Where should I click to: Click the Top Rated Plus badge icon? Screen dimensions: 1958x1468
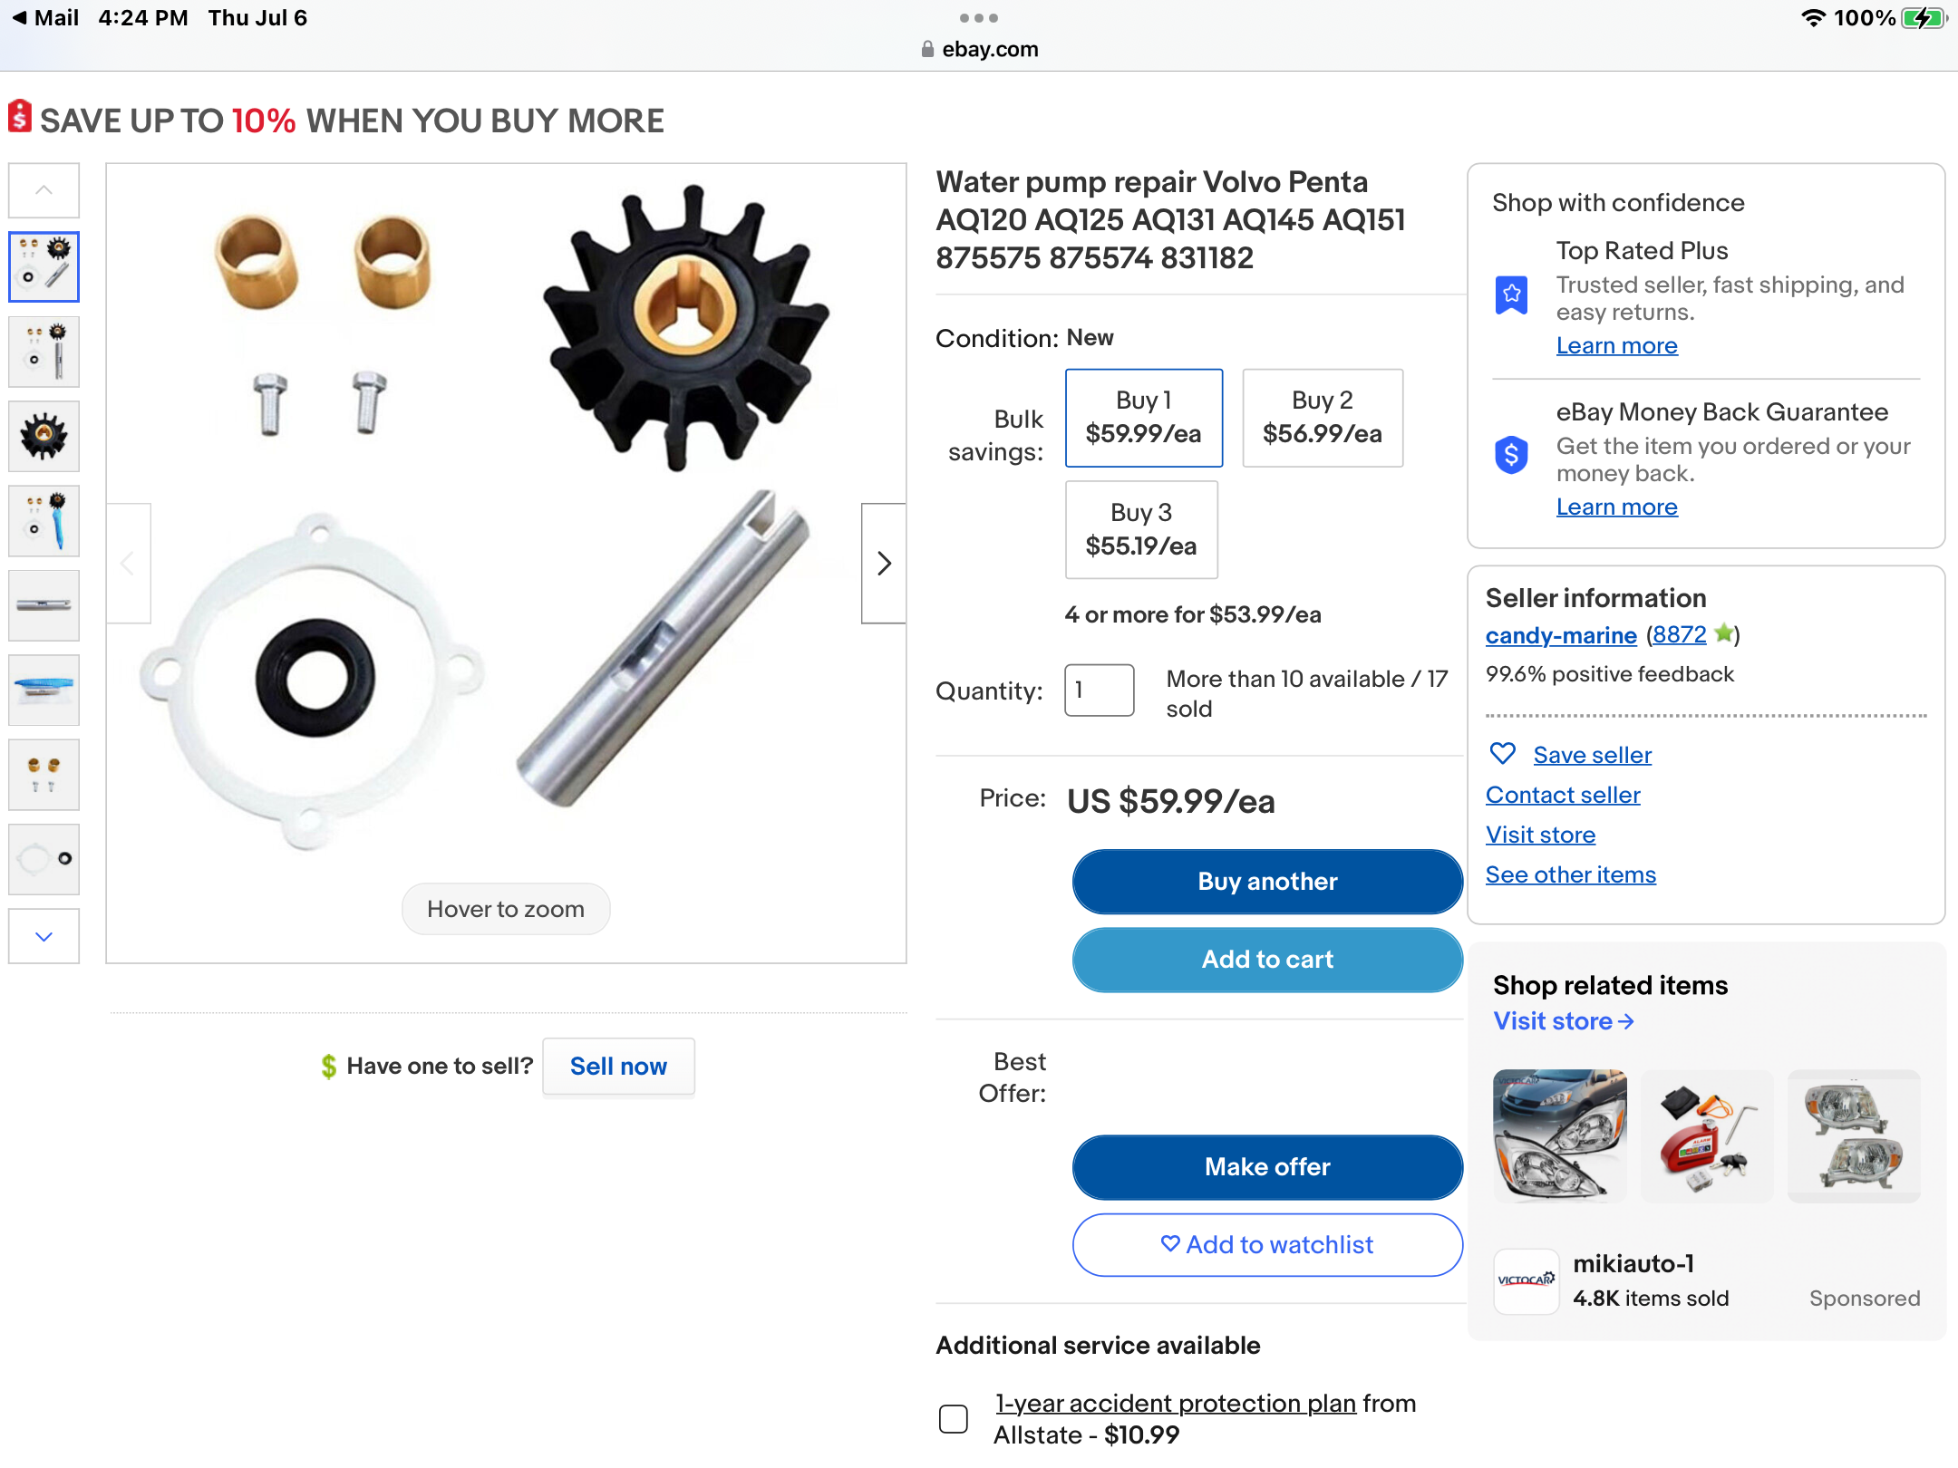click(1511, 295)
